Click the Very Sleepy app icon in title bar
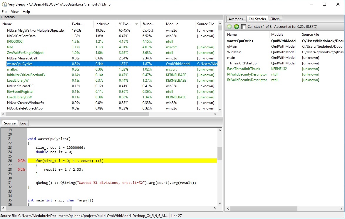 click(4, 4)
